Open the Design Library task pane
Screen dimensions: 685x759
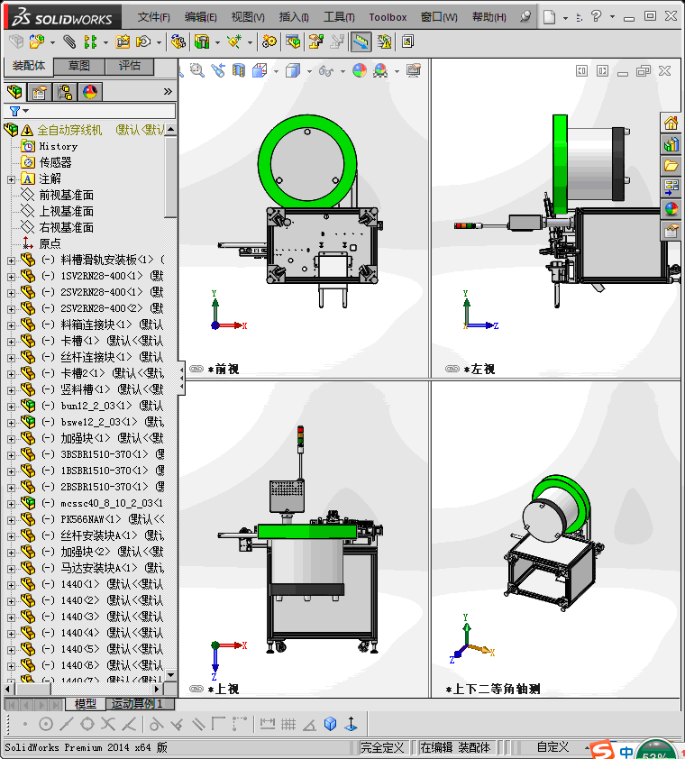[x=671, y=144]
